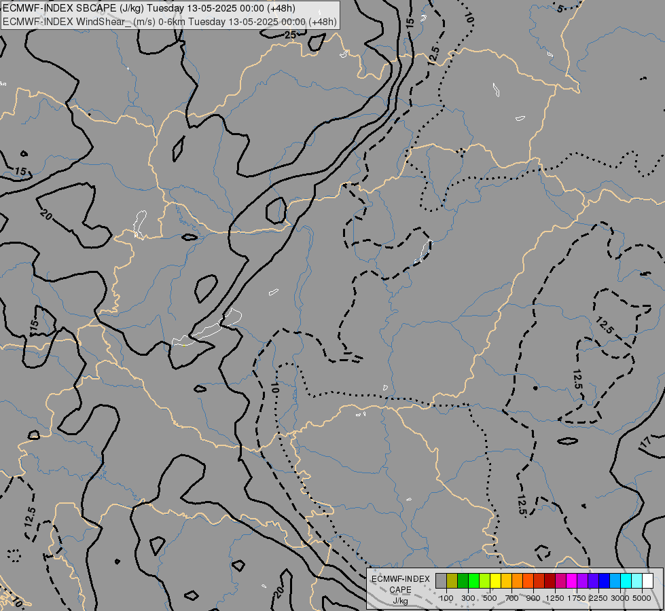Image resolution: width=665 pixels, height=611 pixels.
Task: Click the J/kg unit label in legend
Action: pyautogui.click(x=400, y=601)
